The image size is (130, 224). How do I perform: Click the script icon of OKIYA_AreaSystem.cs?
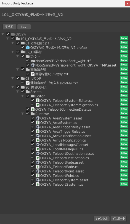38,122
